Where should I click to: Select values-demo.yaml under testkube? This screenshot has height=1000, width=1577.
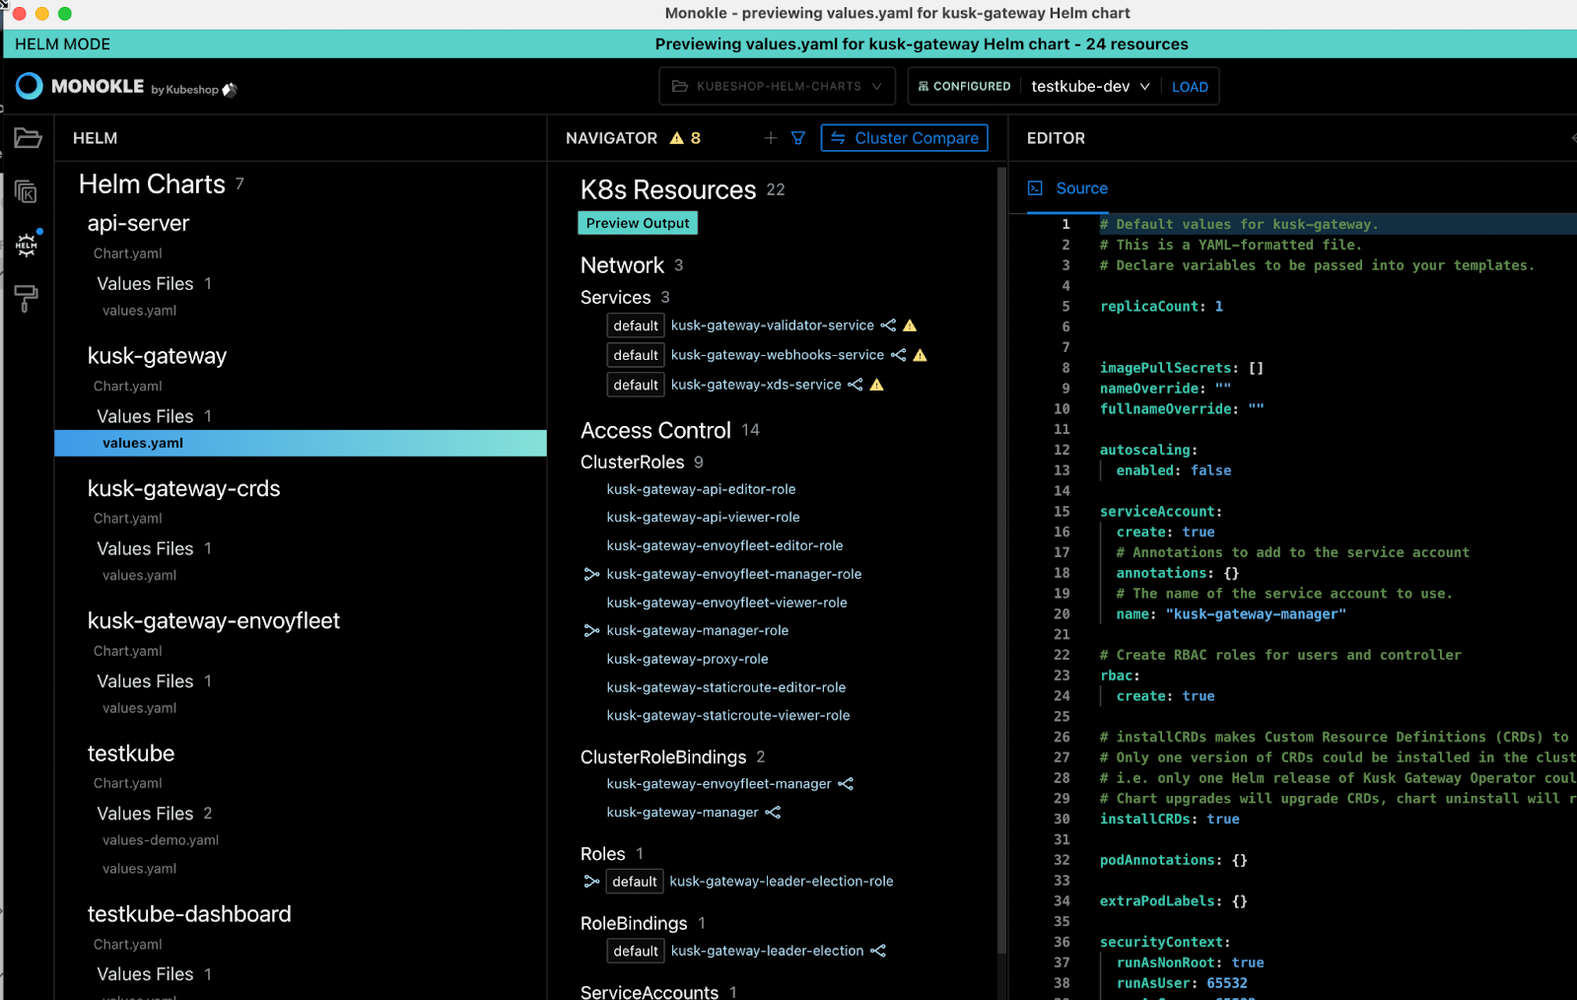[161, 840]
